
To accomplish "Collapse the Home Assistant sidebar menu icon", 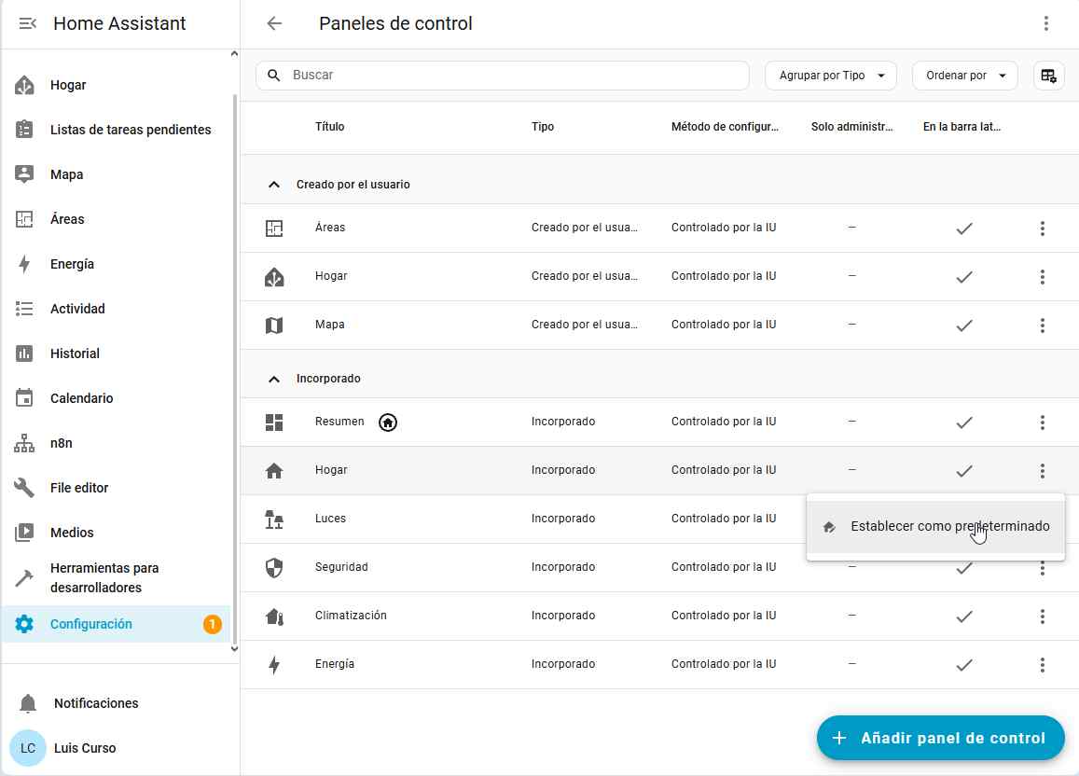I will 28,24.
